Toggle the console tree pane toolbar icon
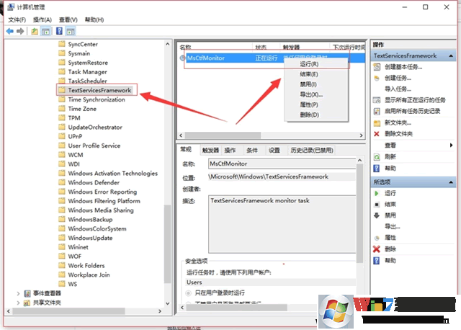461x330 pixels. click(45, 31)
